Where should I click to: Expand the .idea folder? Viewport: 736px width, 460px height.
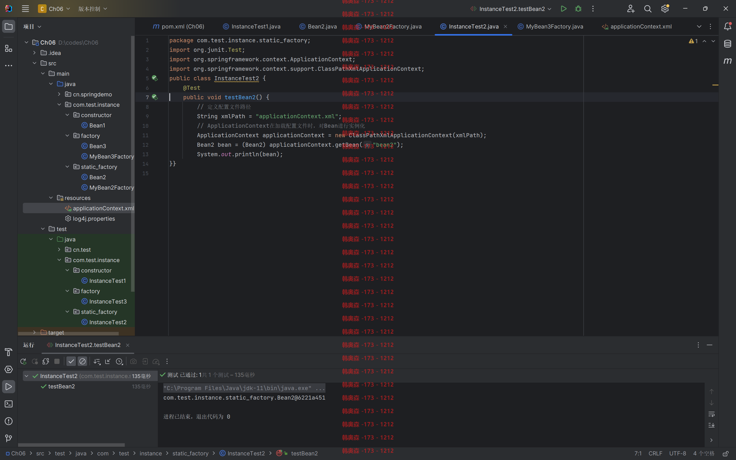34,53
